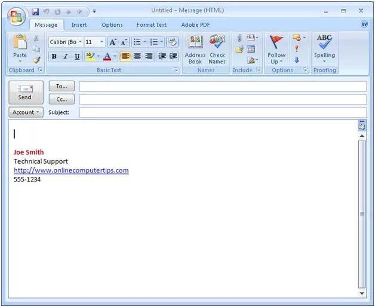Copy selection with the Copy icon
The width and height of the screenshot is (375, 307).
[36, 49]
